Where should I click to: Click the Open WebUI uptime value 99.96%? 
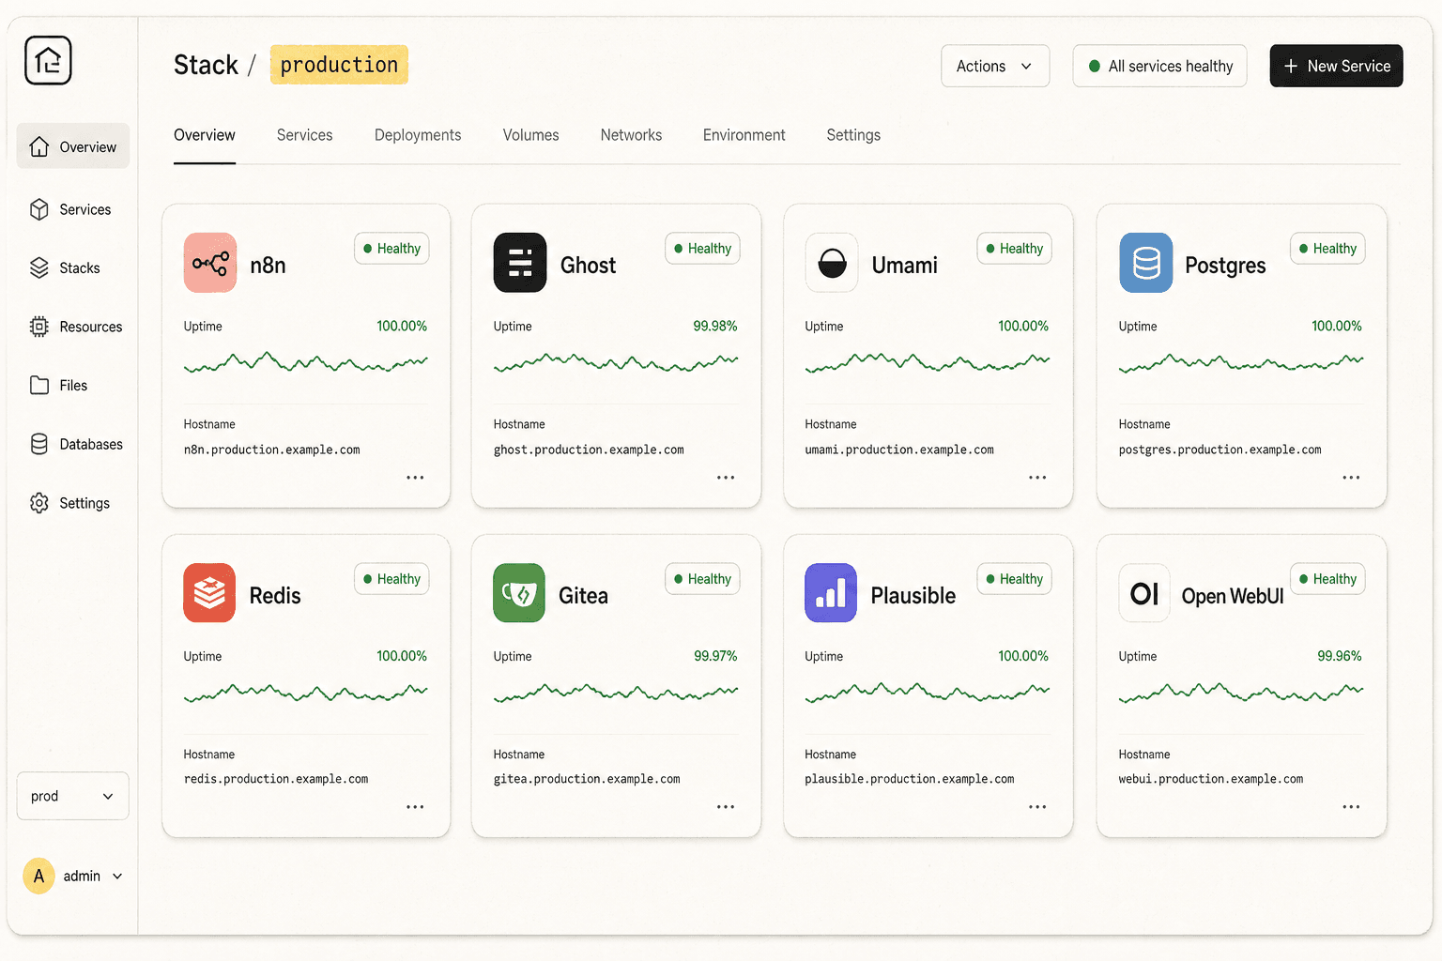point(1340,656)
